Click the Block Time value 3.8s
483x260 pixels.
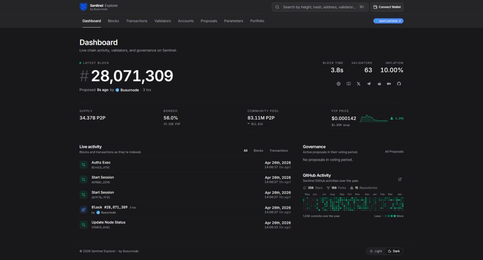pyautogui.click(x=337, y=70)
